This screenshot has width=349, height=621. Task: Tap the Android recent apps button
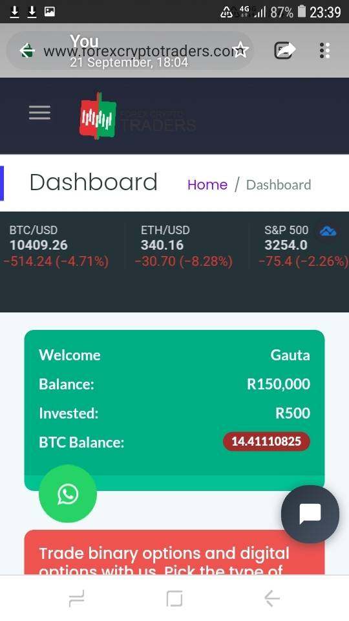(76, 598)
